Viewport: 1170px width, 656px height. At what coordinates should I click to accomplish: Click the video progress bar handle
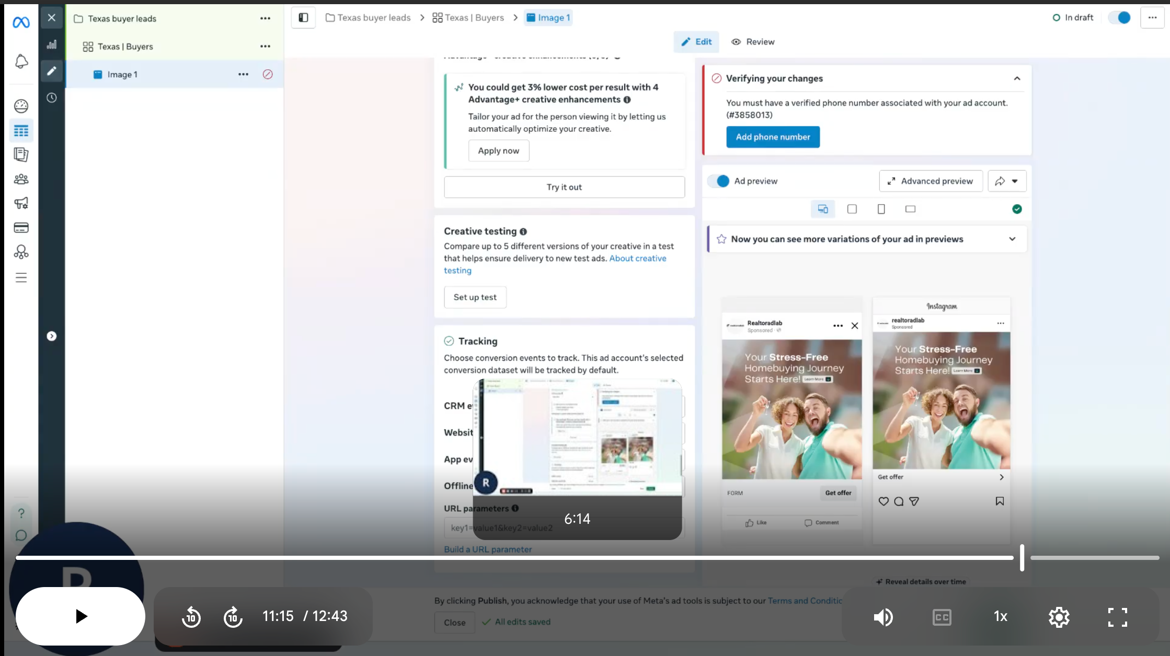pos(1022,558)
